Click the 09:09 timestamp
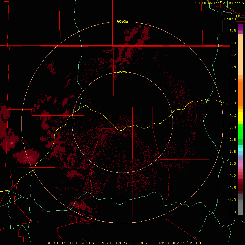Image resolution: width=245 pixels, height=245 pixels. (x=194, y=243)
